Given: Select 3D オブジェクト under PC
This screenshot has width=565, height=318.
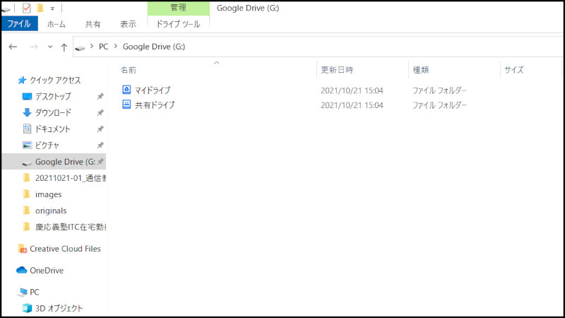Looking at the screenshot, I should tap(59, 308).
